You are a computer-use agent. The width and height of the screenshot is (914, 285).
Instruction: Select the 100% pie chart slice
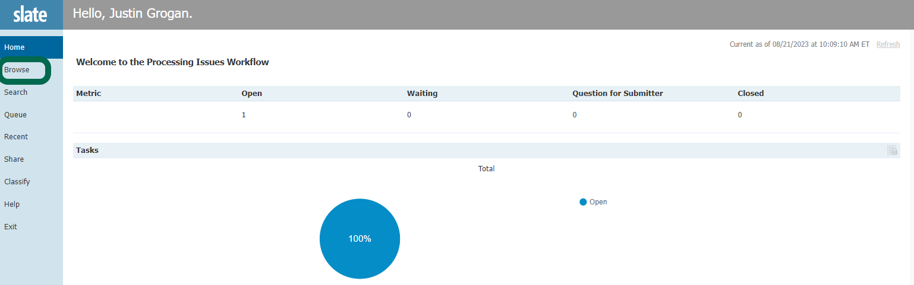360,239
